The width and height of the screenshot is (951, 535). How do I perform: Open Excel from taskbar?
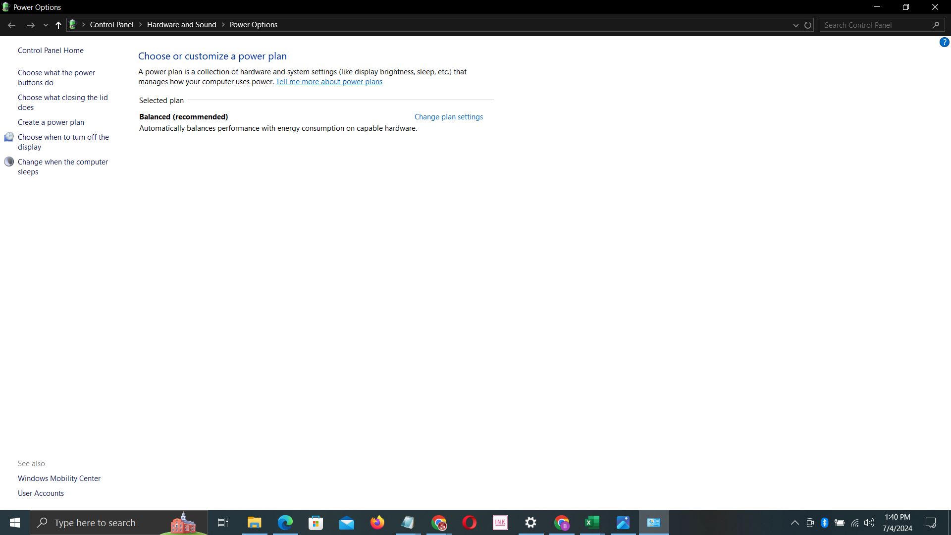[x=592, y=523]
